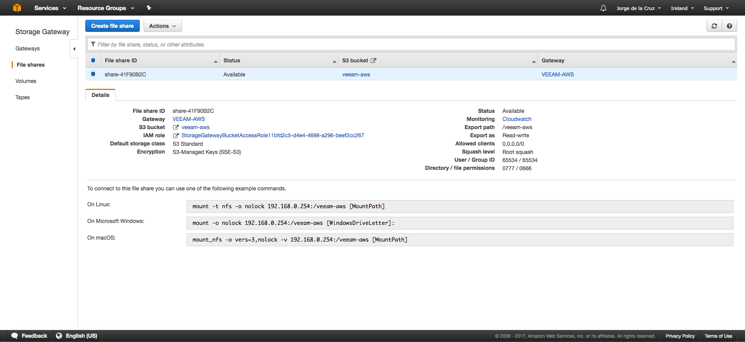Open the notifications bell icon
The height and width of the screenshot is (342, 745).
click(x=603, y=8)
